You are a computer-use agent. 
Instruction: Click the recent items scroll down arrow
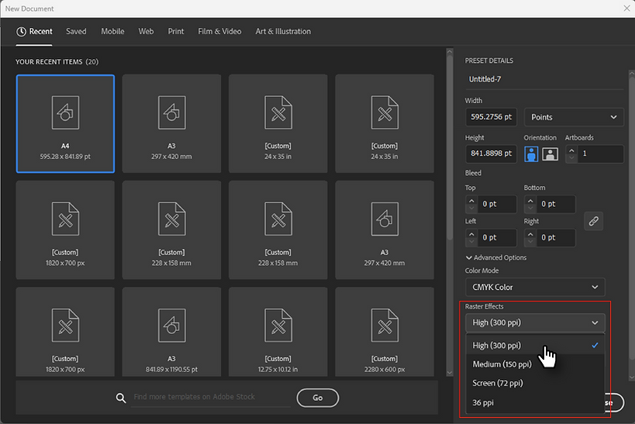(x=450, y=373)
